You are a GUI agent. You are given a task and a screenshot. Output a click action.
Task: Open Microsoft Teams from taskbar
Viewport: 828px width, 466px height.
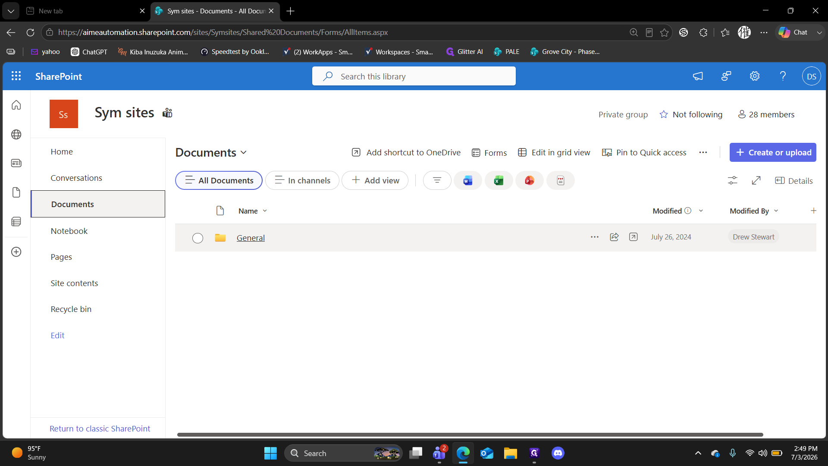point(439,453)
